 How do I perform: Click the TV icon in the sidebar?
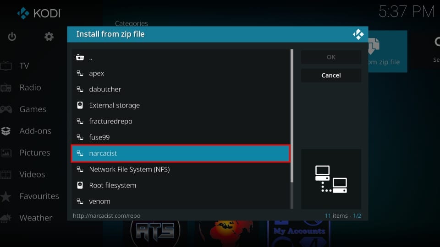coord(6,66)
